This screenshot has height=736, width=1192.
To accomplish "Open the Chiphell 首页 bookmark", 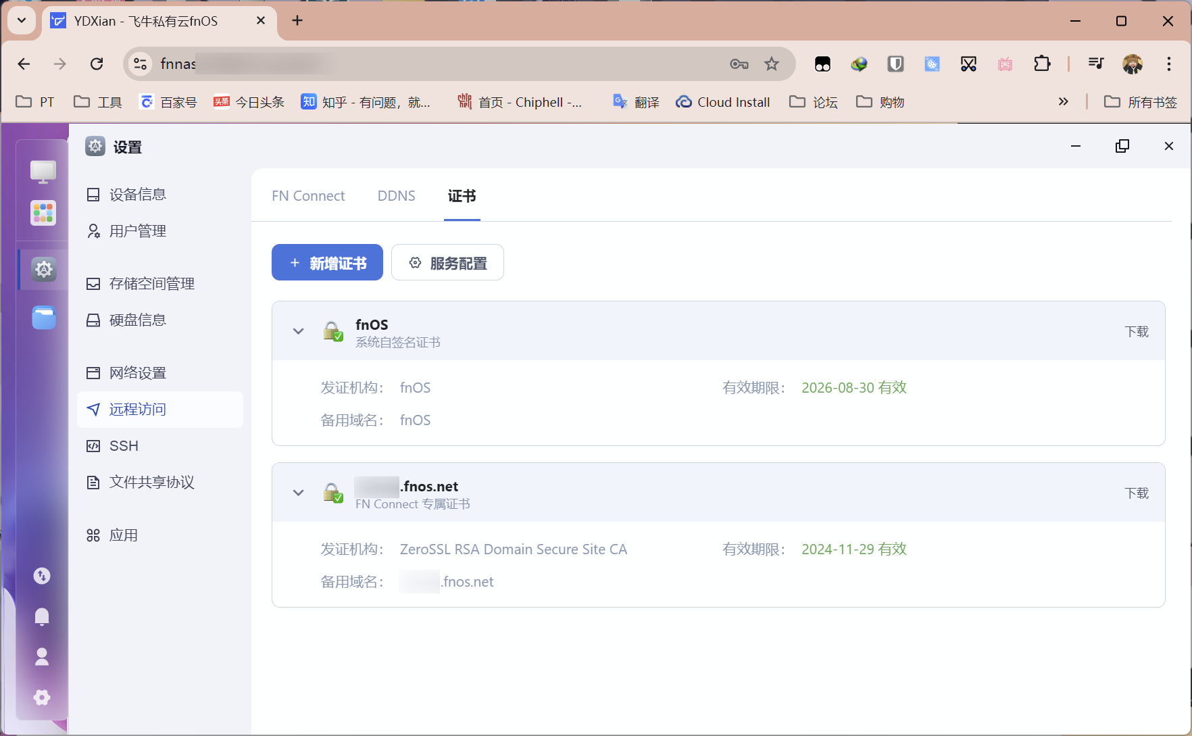I will pos(520,102).
